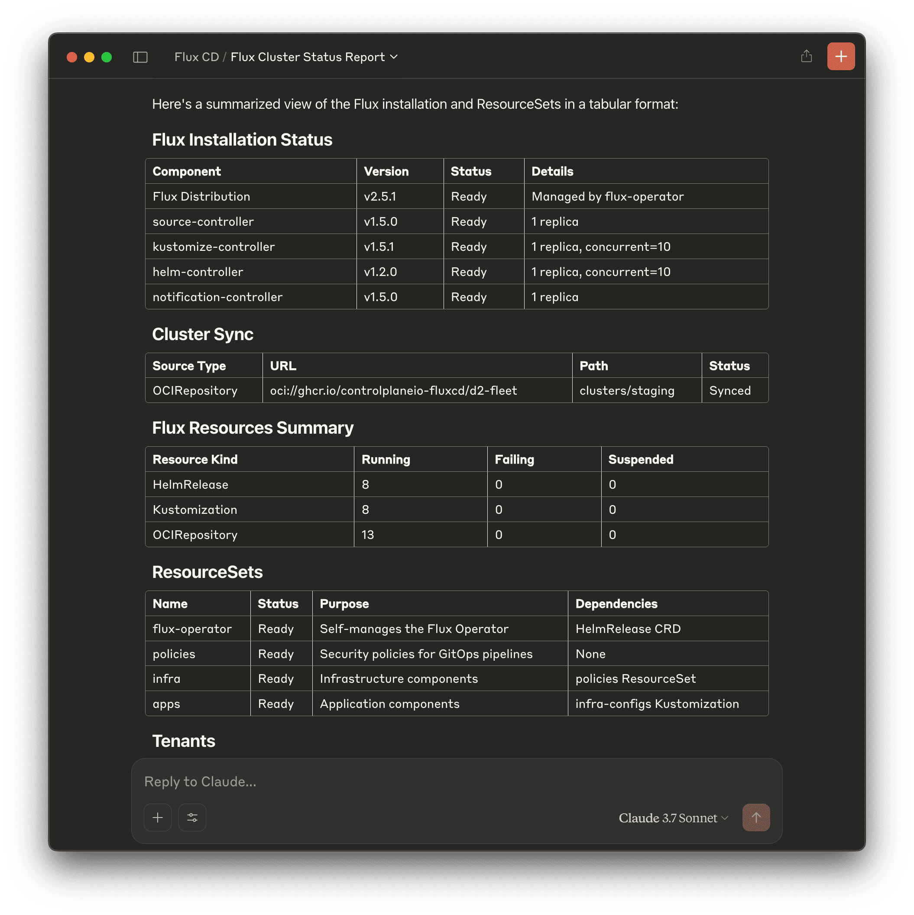Image resolution: width=914 pixels, height=915 pixels.
Task: Click the clusters/staging path cell
Action: pos(626,391)
